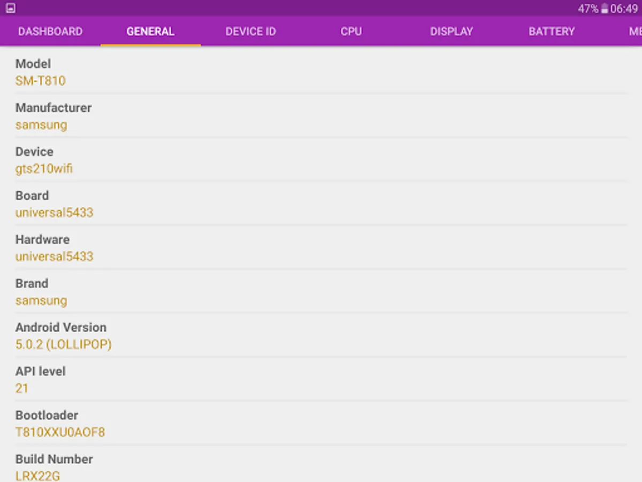The height and width of the screenshot is (482, 642).
Task: Select the 5.0.2 (LOLLIPOP) value
Action: (x=64, y=345)
